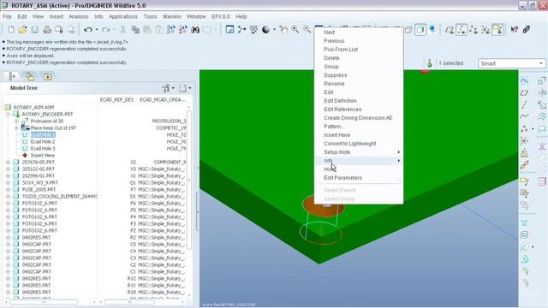548x308 pixels.
Task: Click the ECAD_REF_DES column header
Action: (x=116, y=100)
